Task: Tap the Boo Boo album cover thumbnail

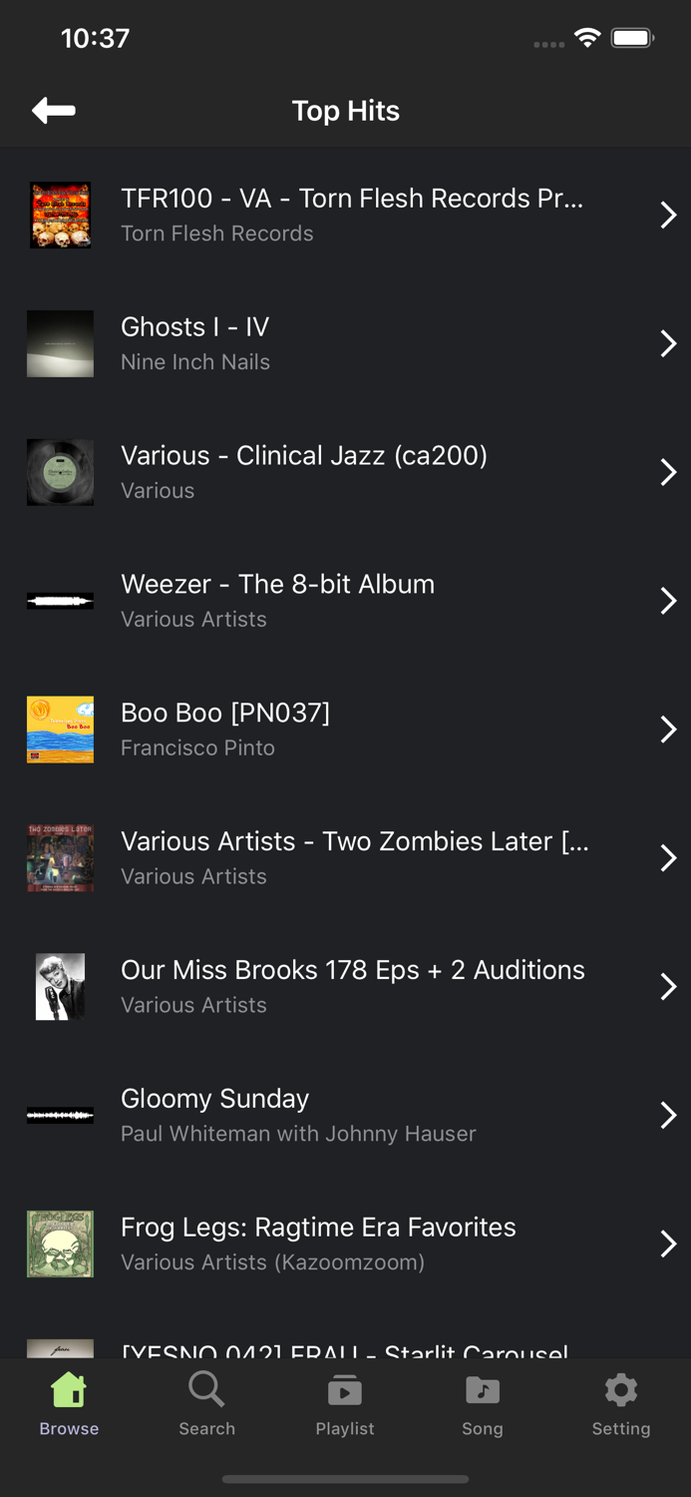Action: [x=59, y=729]
